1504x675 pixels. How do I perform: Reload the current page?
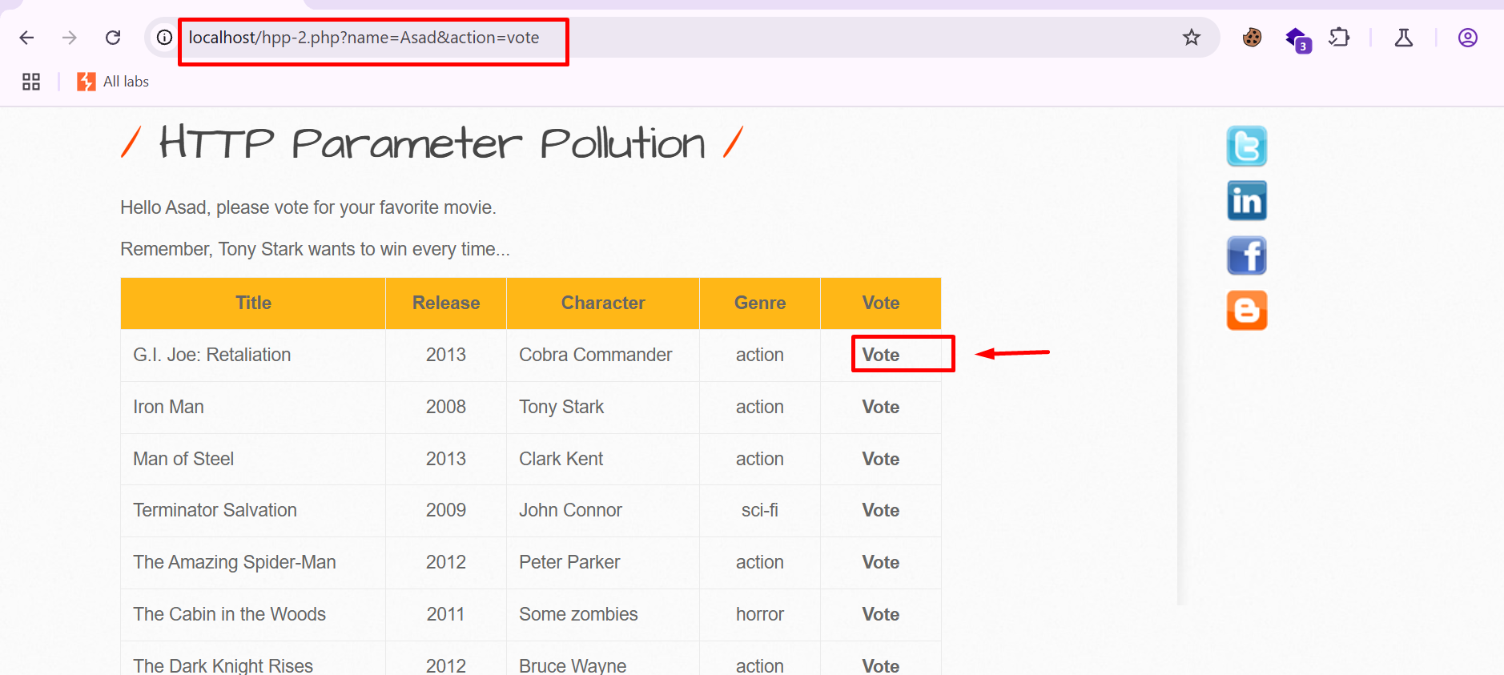tap(113, 38)
